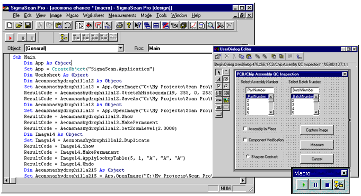Select the Sharpen Contrast radio button
Viewport: 361px width, 196px height.
(248, 156)
